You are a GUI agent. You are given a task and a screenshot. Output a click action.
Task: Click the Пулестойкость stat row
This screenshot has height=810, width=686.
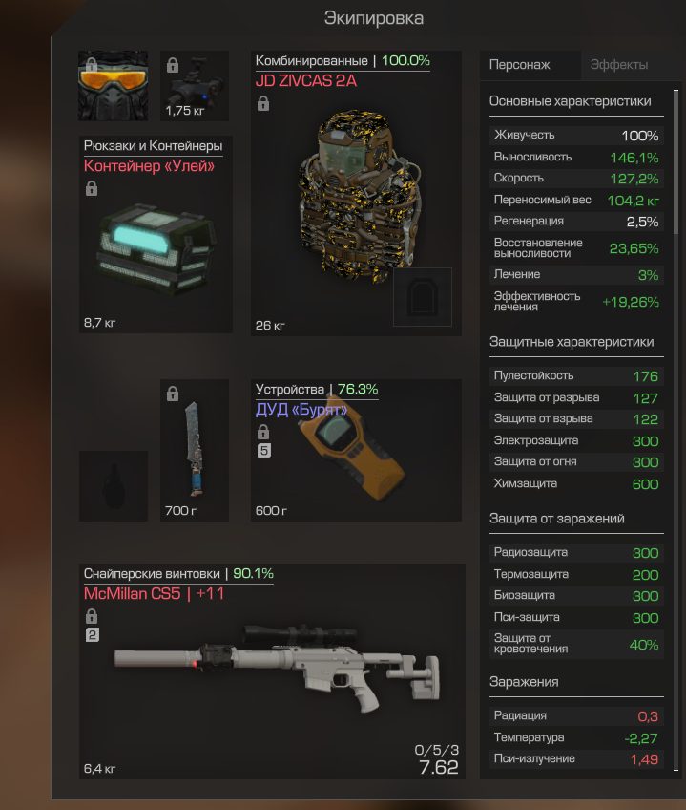pyautogui.click(x=576, y=376)
